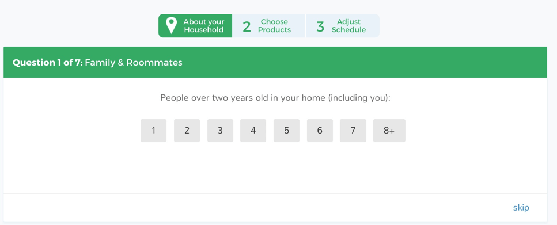557x225 pixels.
Task: Open the About your Household step
Action: coord(195,25)
